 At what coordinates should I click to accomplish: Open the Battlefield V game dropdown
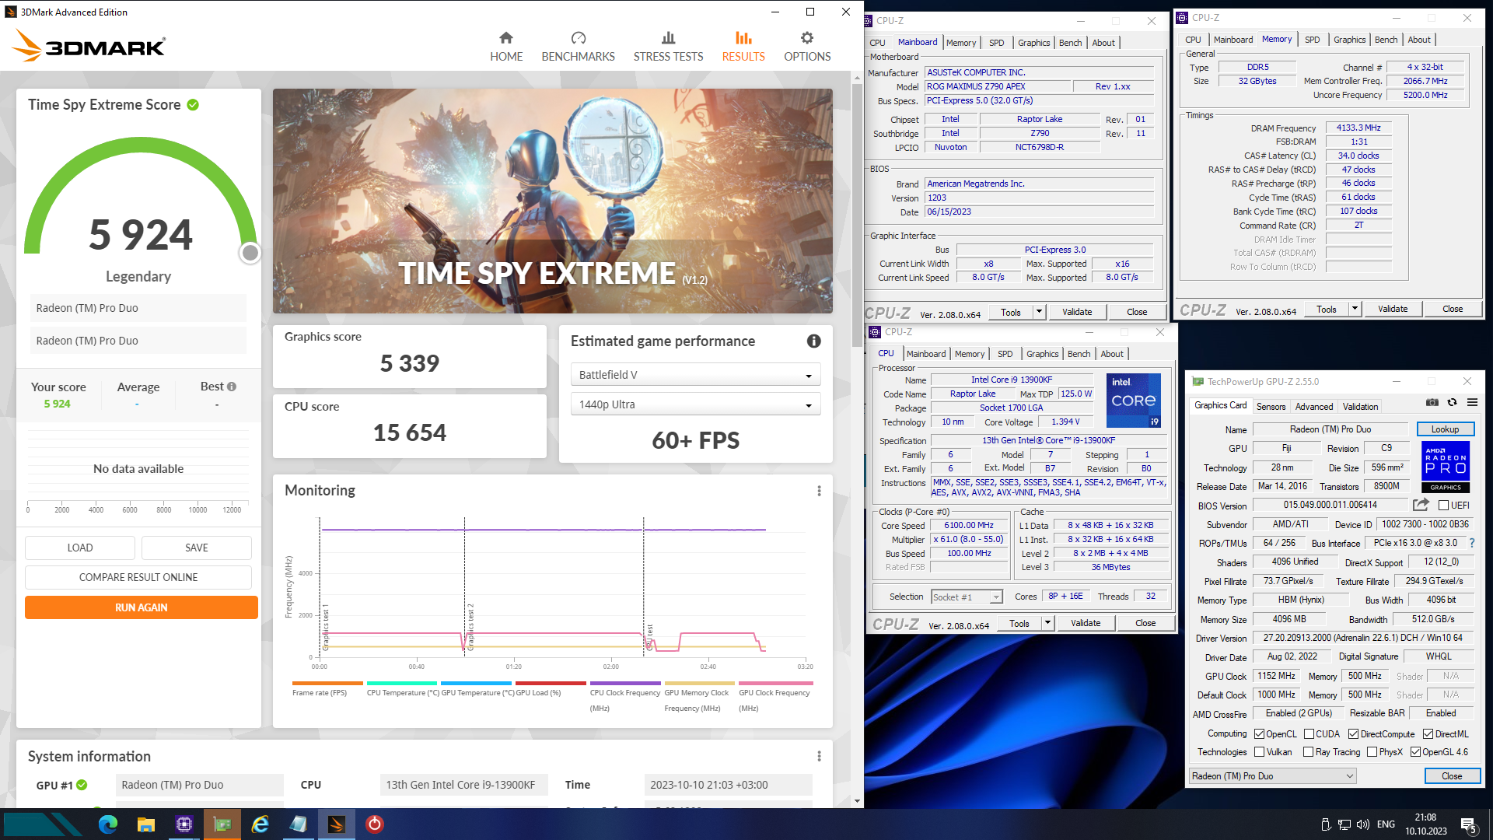point(695,375)
